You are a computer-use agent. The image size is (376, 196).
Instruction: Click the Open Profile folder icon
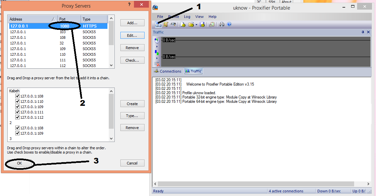191,24
